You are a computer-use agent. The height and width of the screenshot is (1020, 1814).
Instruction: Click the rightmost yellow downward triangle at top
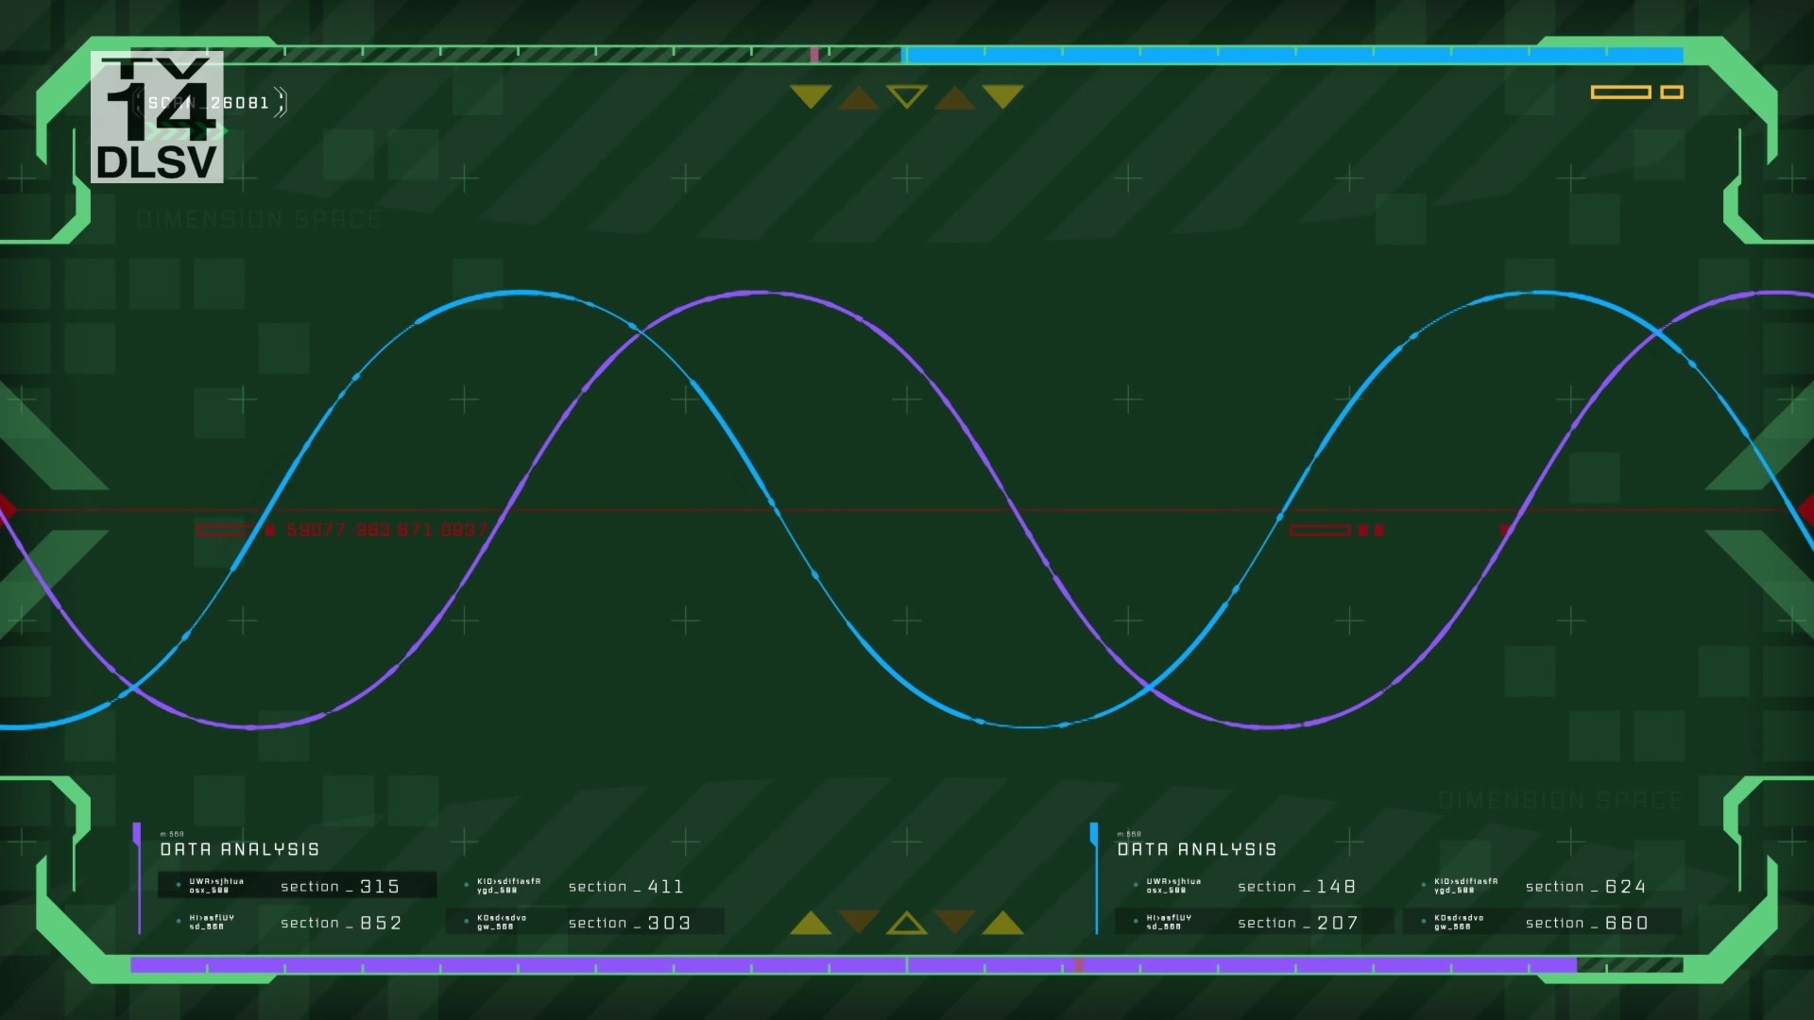(x=1002, y=95)
